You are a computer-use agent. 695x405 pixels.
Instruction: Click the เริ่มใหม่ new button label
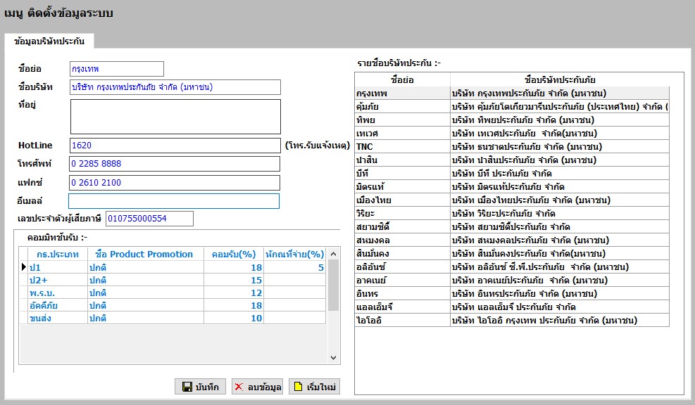pyautogui.click(x=321, y=387)
